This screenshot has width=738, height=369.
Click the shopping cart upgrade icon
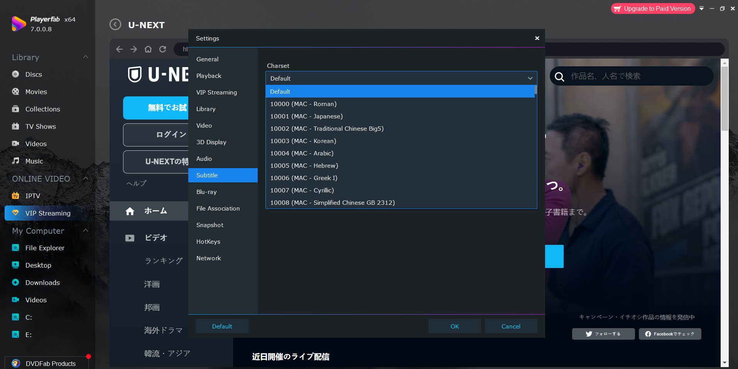tap(617, 8)
